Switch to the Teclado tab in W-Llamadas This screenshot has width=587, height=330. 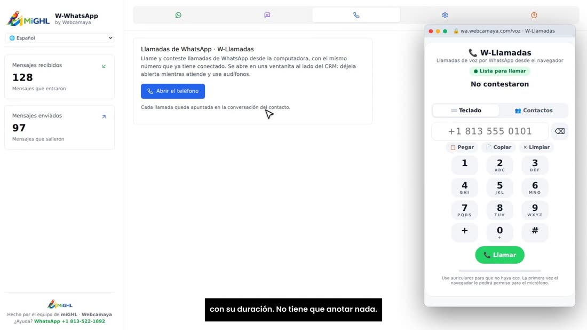466,111
